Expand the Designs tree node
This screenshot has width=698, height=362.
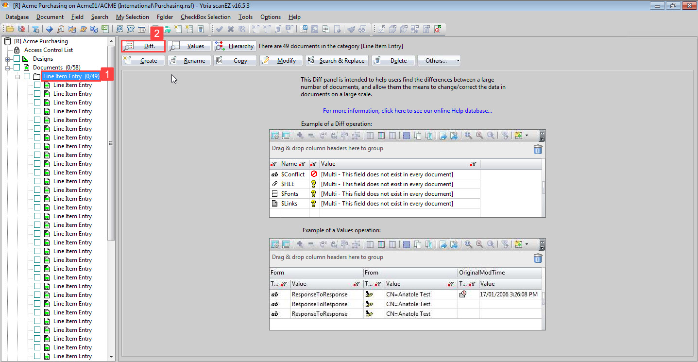pos(7,58)
